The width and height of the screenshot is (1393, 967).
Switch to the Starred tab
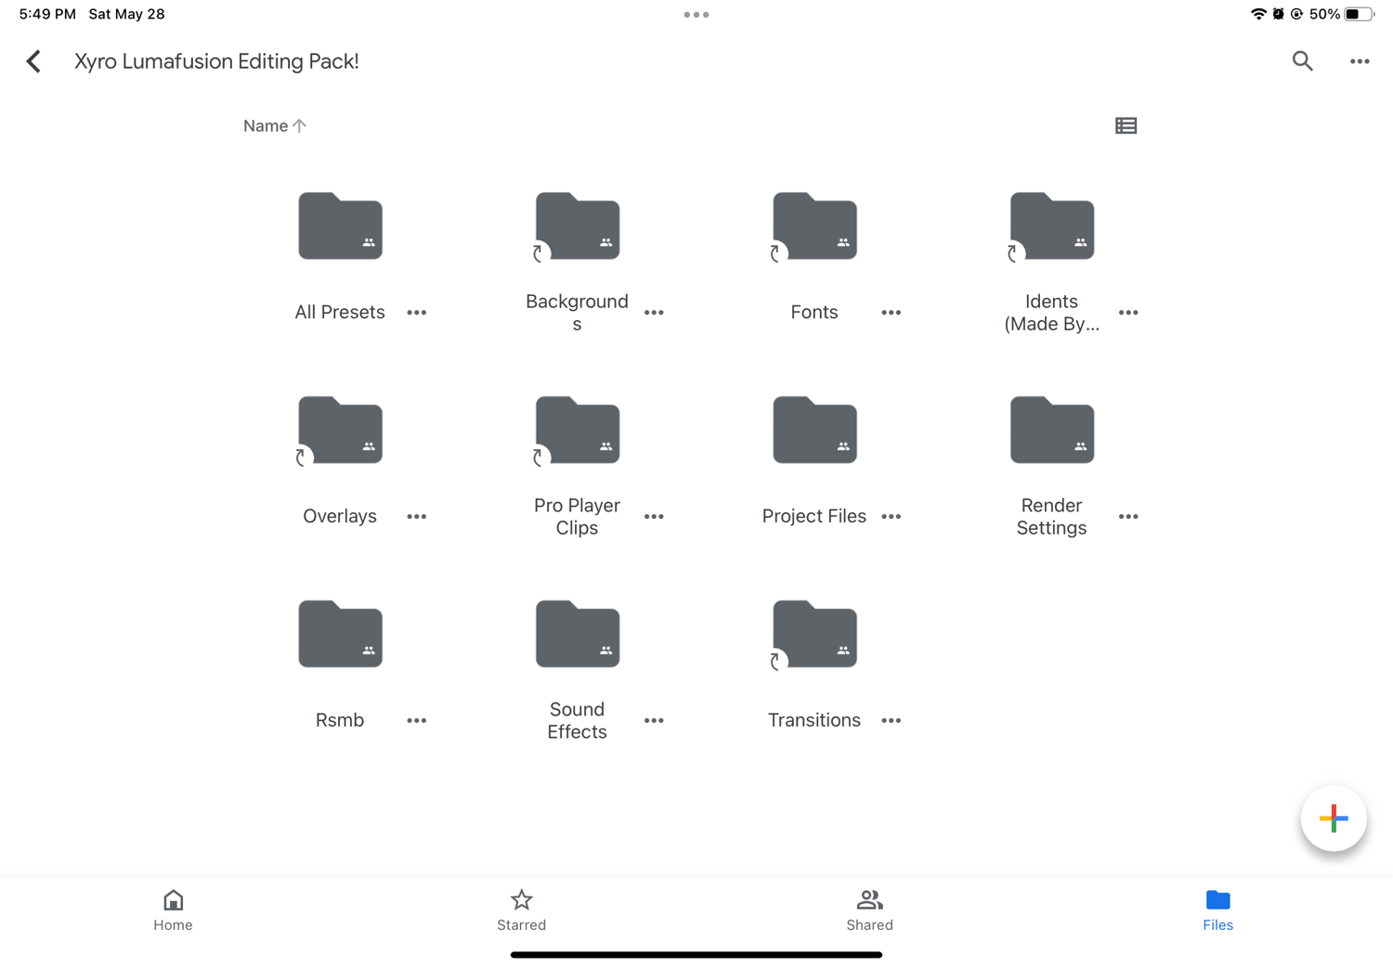pos(521,910)
